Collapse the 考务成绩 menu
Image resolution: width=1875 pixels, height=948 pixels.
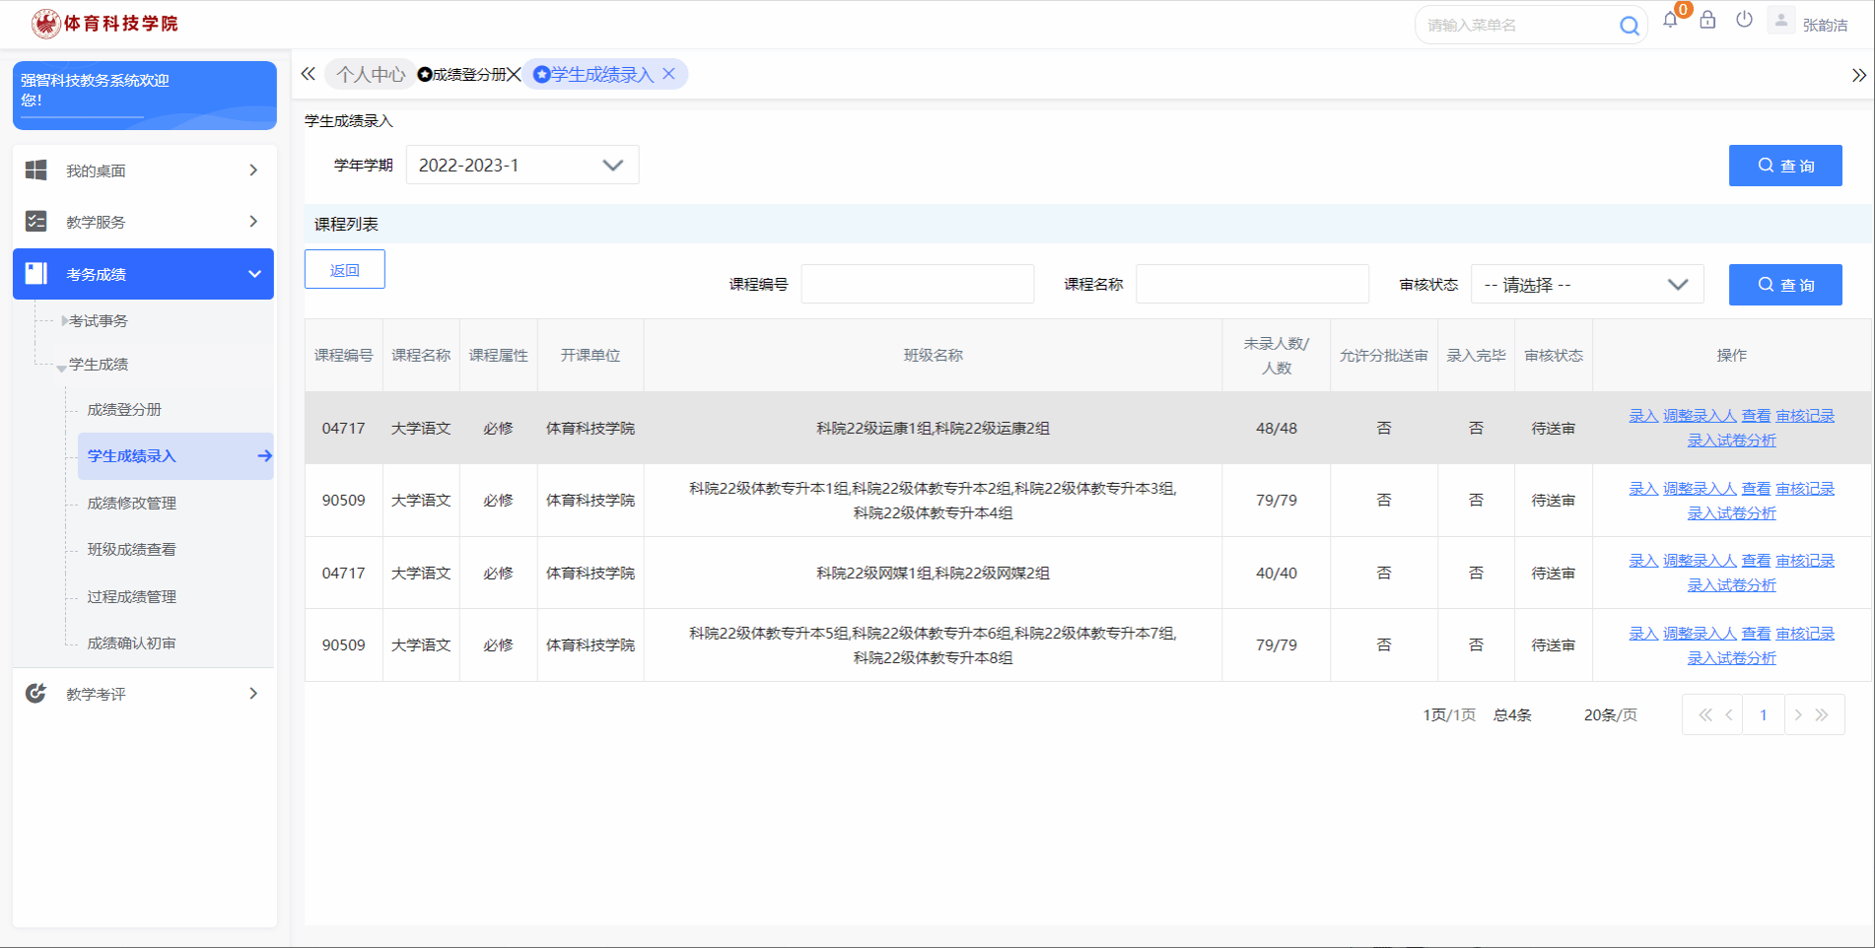point(144,274)
